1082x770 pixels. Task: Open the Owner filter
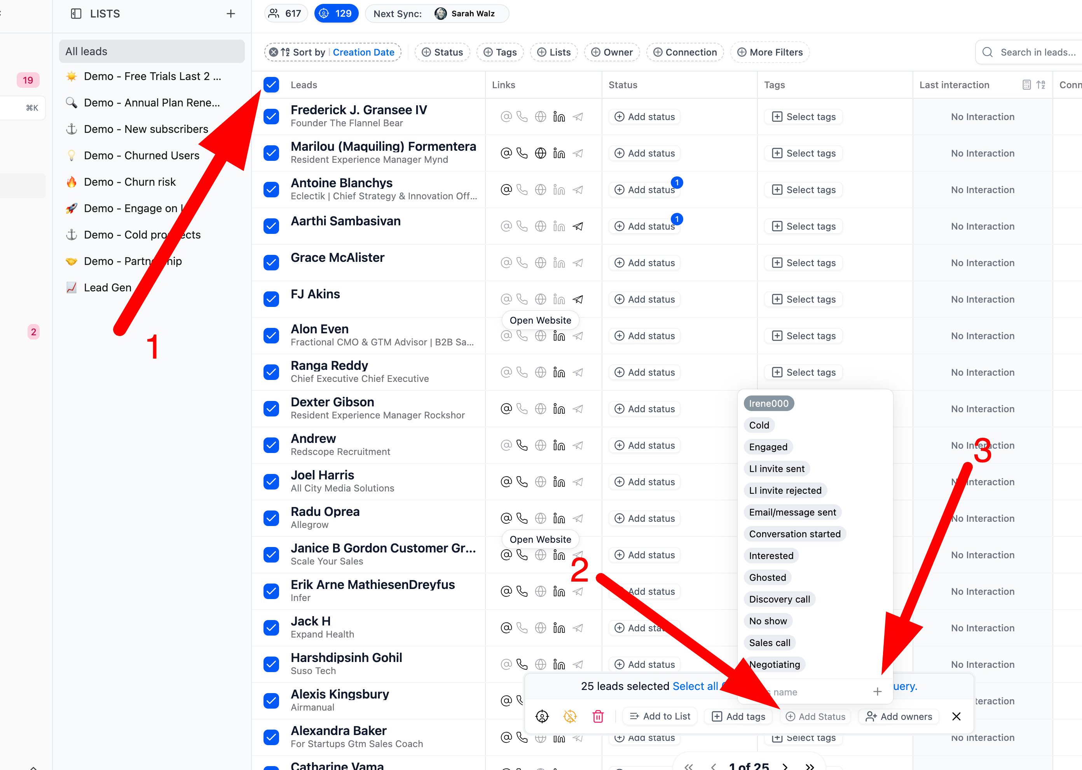612,52
